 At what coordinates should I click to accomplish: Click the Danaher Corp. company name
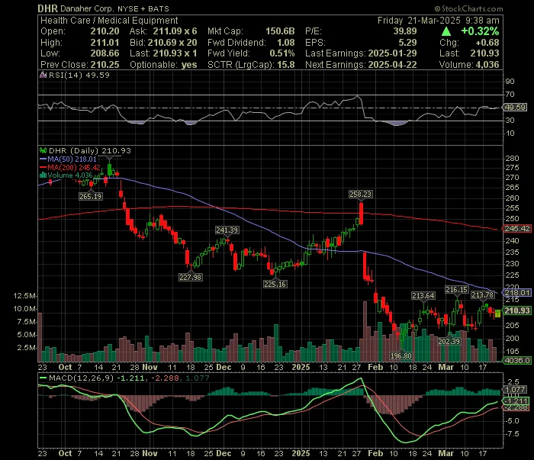[x=88, y=9]
